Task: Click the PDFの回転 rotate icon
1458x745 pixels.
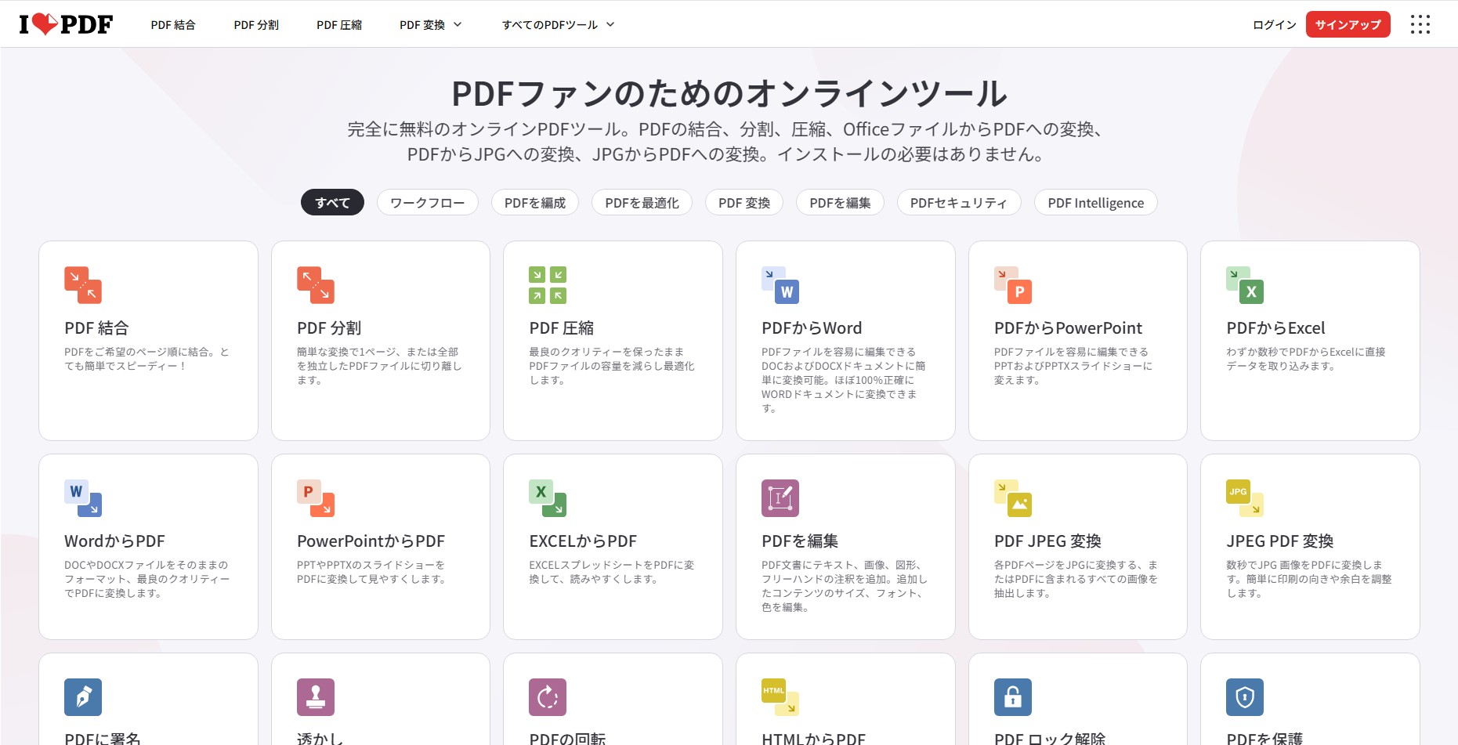Action: click(548, 697)
